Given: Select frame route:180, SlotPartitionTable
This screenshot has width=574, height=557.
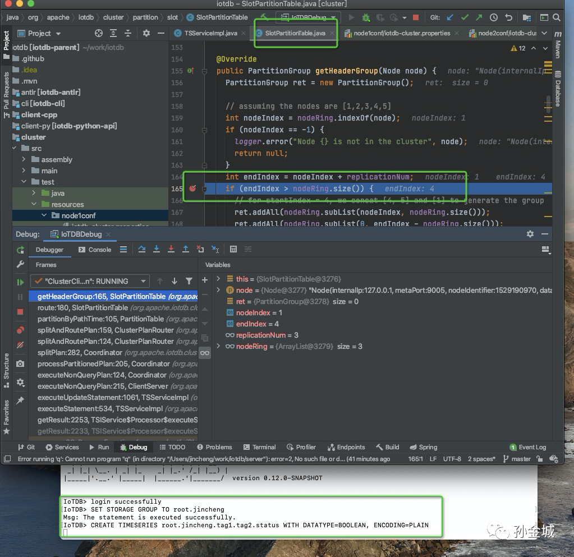Looking at the screenshot, I should pos(113,307).
